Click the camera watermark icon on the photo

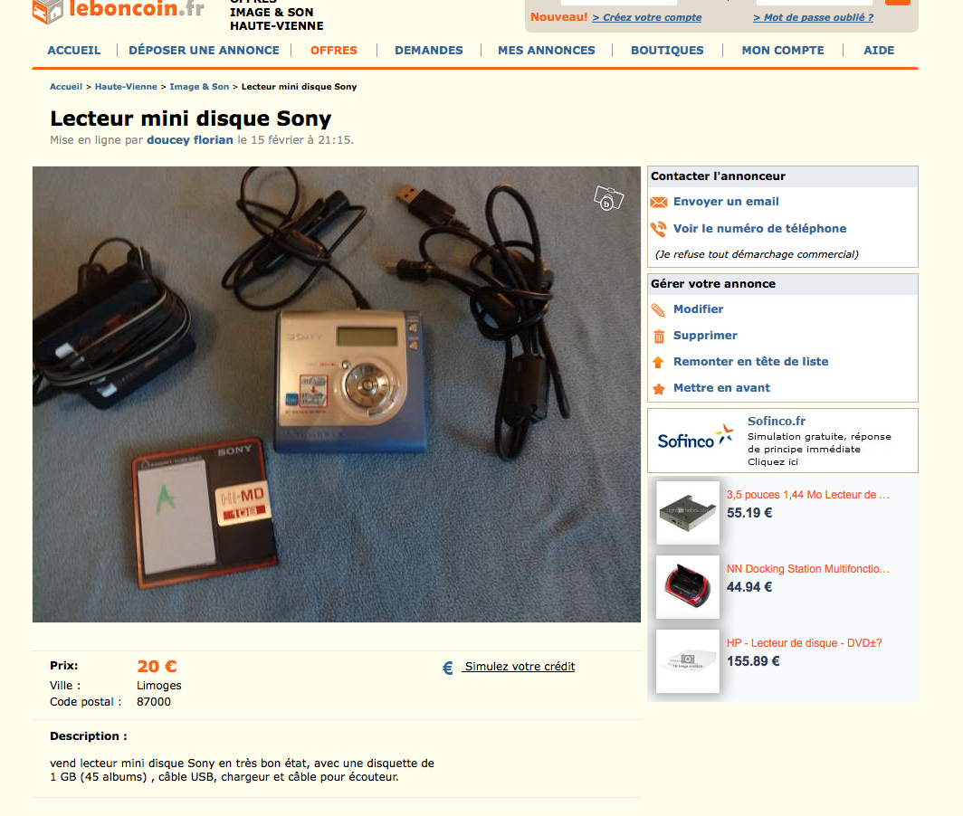[608, 198]
